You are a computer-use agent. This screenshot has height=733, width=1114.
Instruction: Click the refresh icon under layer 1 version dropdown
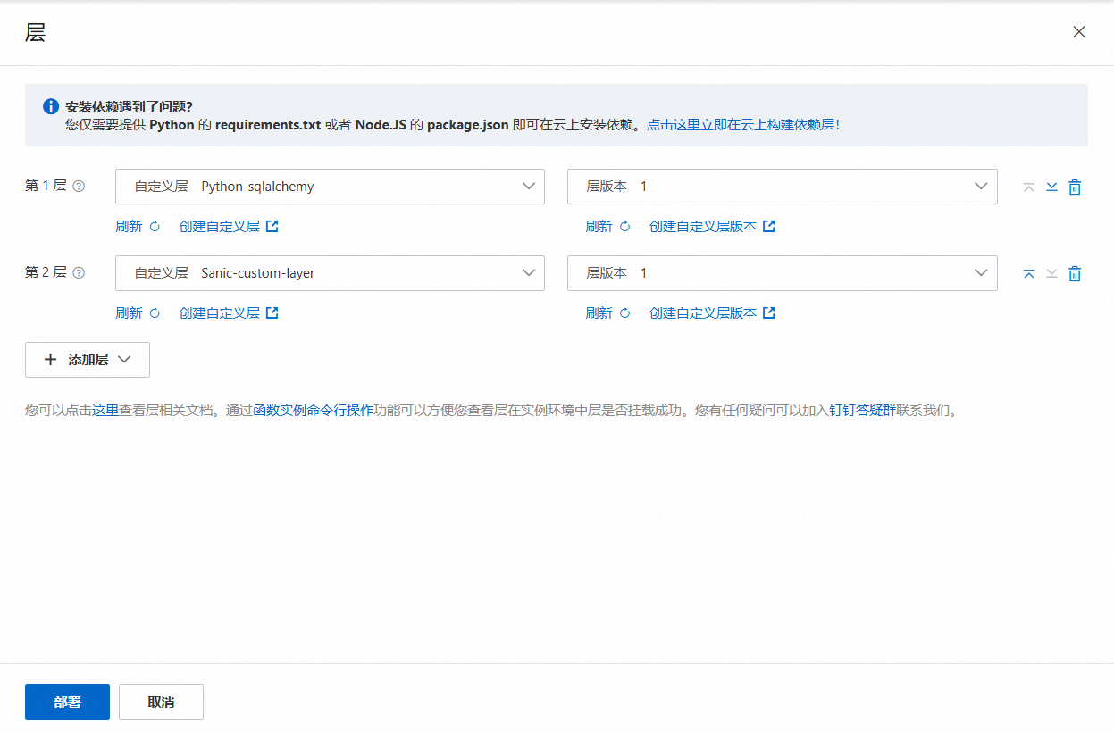tap(624, 227)
